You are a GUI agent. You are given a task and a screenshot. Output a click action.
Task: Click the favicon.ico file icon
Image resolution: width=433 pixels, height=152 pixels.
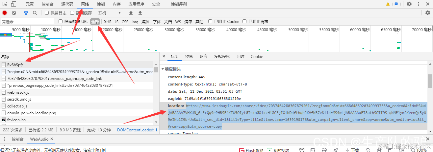pos(4,120)
